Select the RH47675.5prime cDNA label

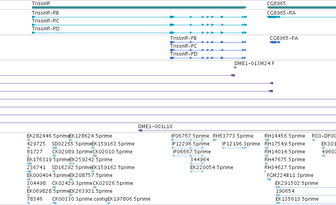point(285,160)
